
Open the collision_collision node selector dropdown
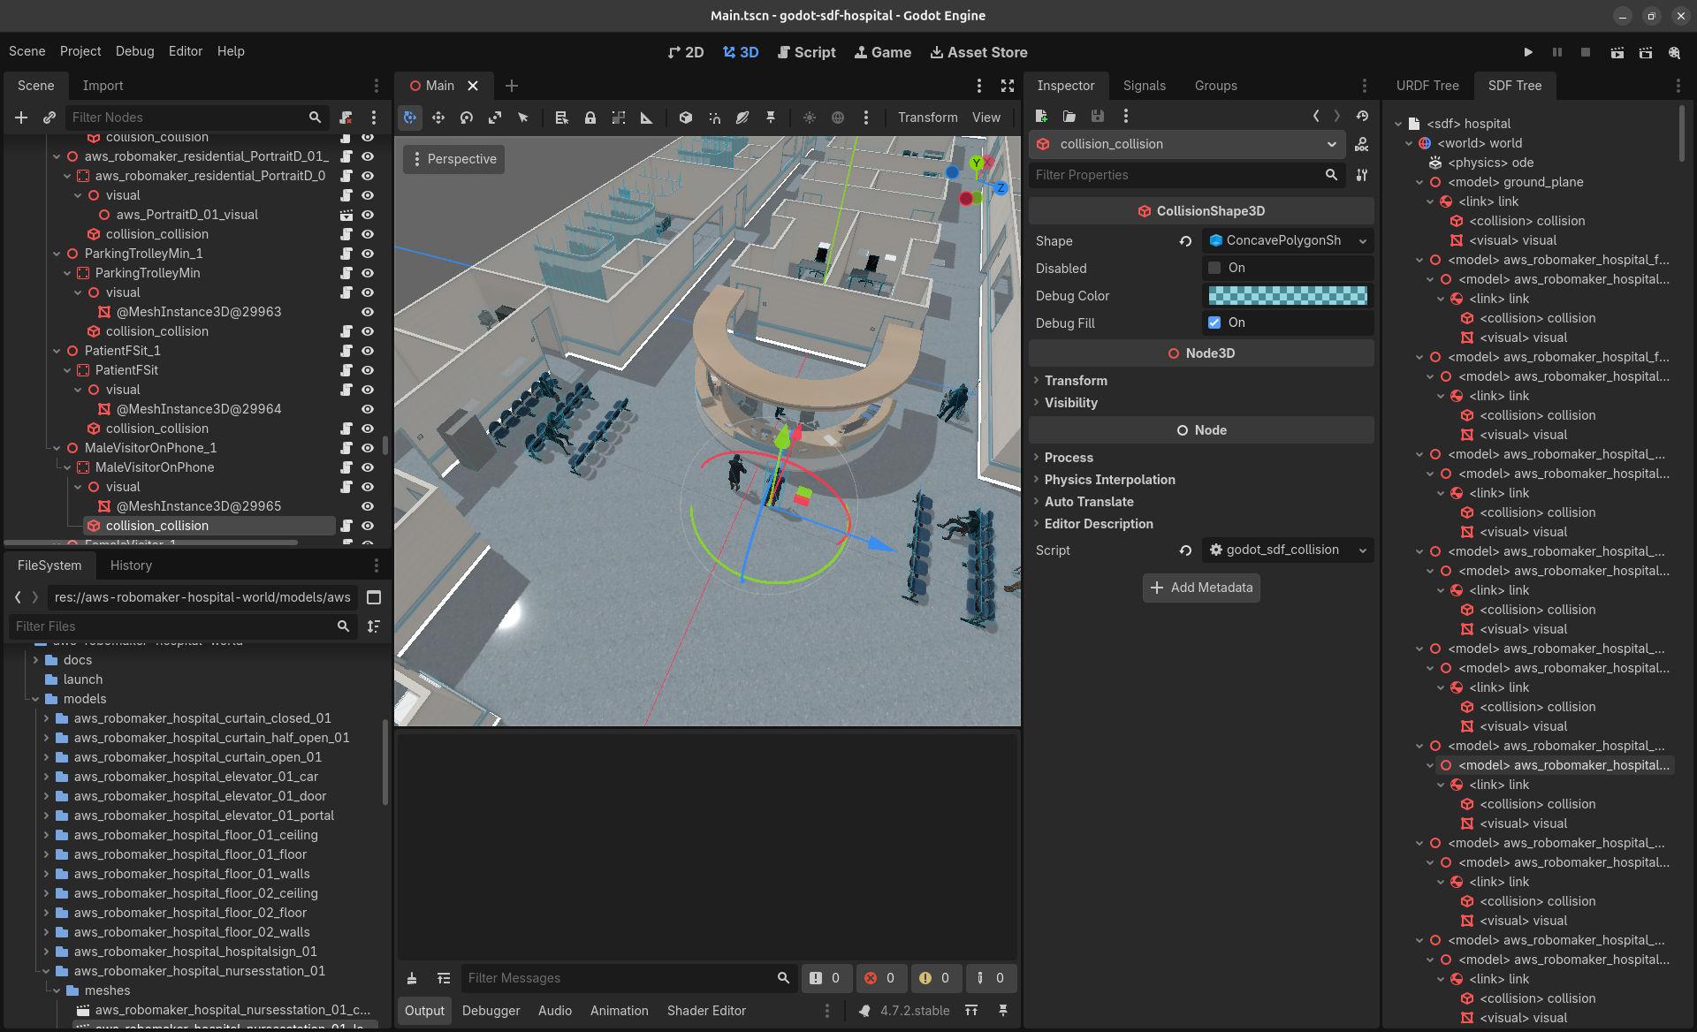1187,144
